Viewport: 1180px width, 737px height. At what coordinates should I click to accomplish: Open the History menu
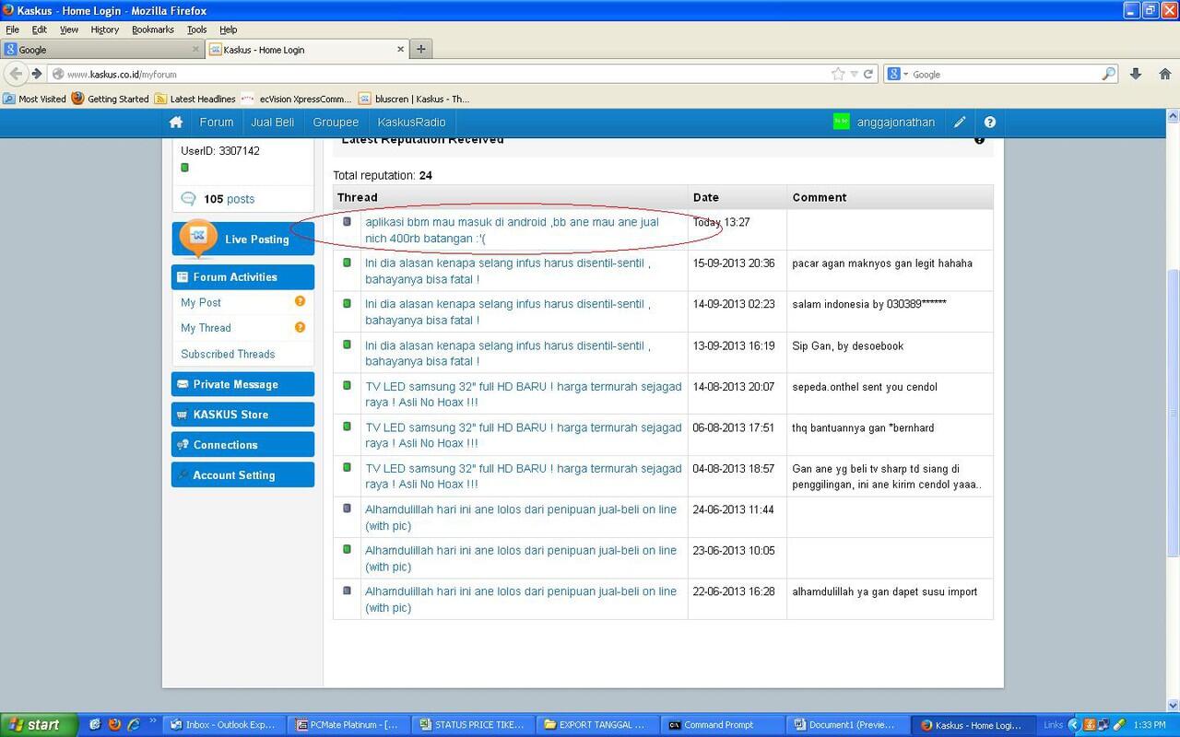pos(104,29)
